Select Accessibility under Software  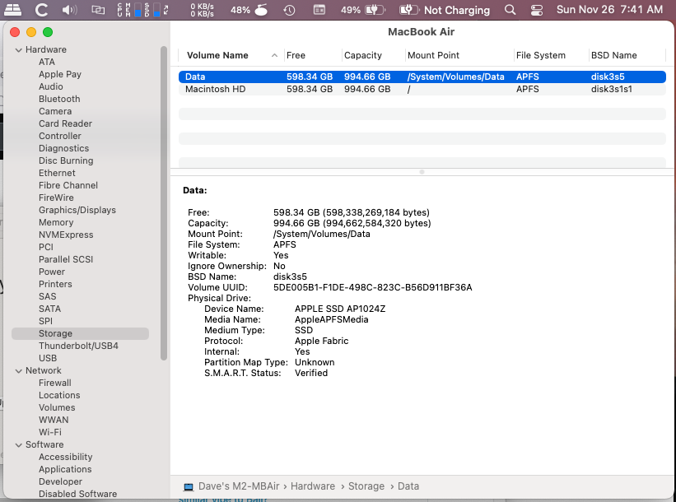point(66,458)
